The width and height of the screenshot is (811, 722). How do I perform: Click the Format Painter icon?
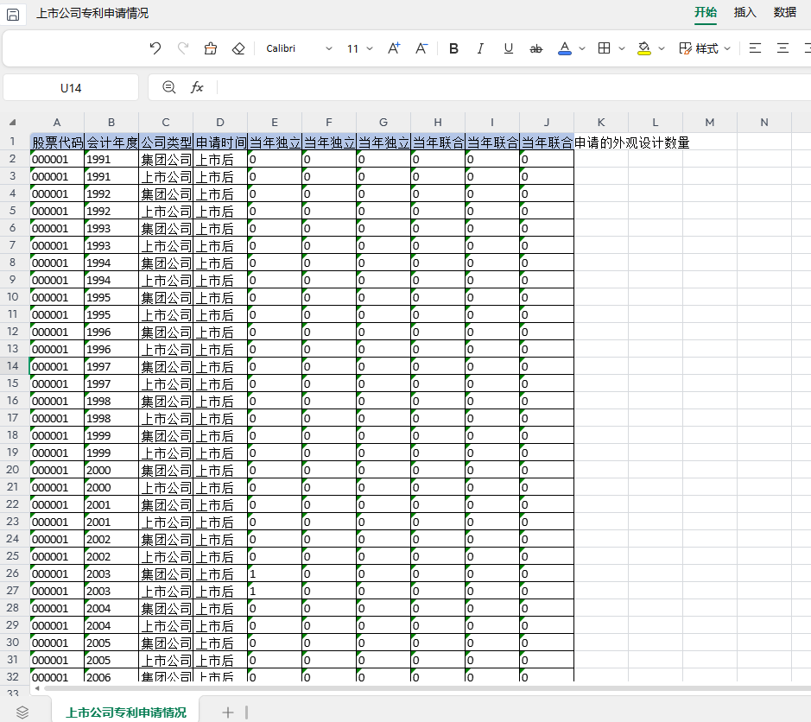(211, 48)
